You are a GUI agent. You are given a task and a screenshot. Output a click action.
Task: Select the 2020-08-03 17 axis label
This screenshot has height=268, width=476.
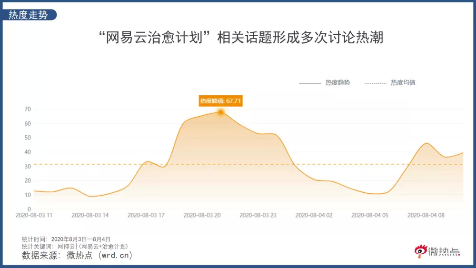[146, 215]
